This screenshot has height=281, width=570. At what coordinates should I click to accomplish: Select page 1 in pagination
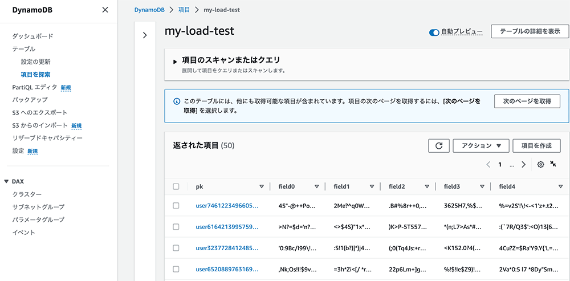pos(500,164)
